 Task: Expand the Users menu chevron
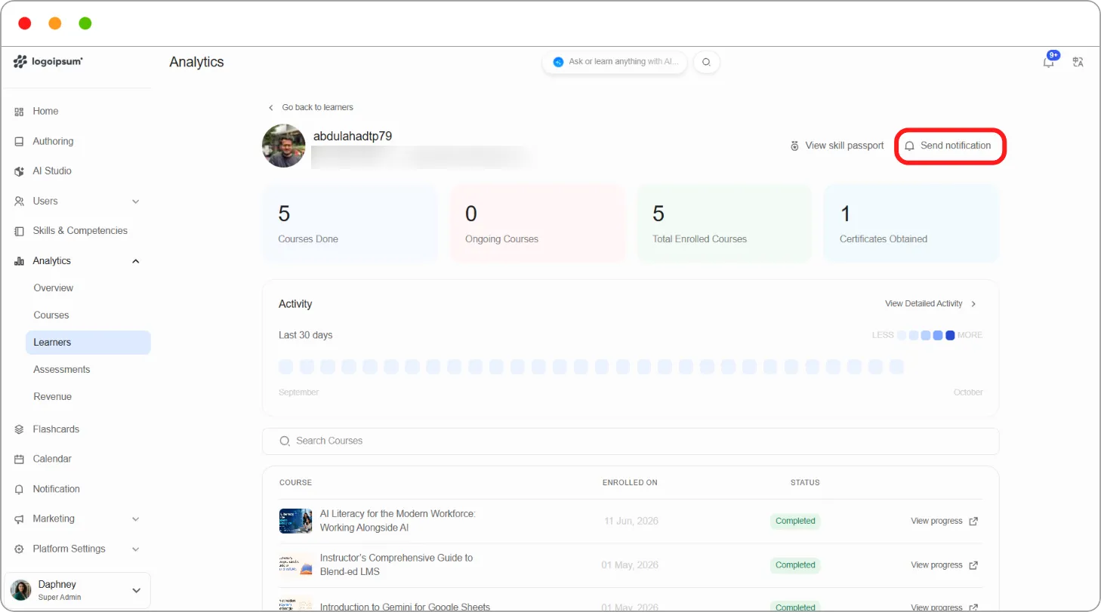point(136,201)
